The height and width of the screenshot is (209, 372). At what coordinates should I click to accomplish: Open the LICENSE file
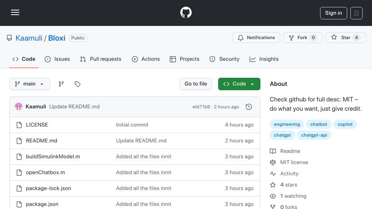[37, 125]
